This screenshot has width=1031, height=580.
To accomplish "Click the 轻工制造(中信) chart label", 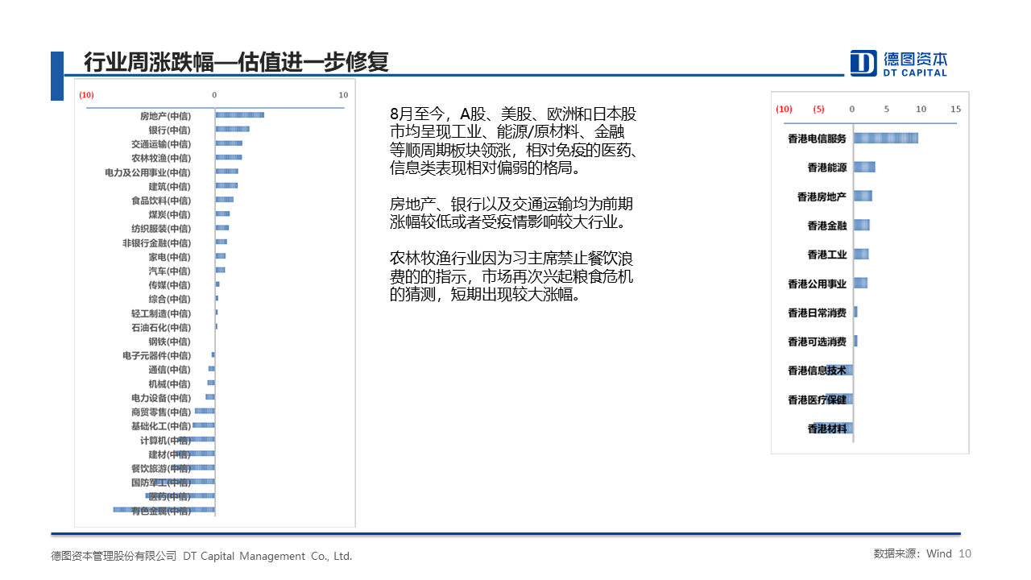I will [x=161, y=313].
